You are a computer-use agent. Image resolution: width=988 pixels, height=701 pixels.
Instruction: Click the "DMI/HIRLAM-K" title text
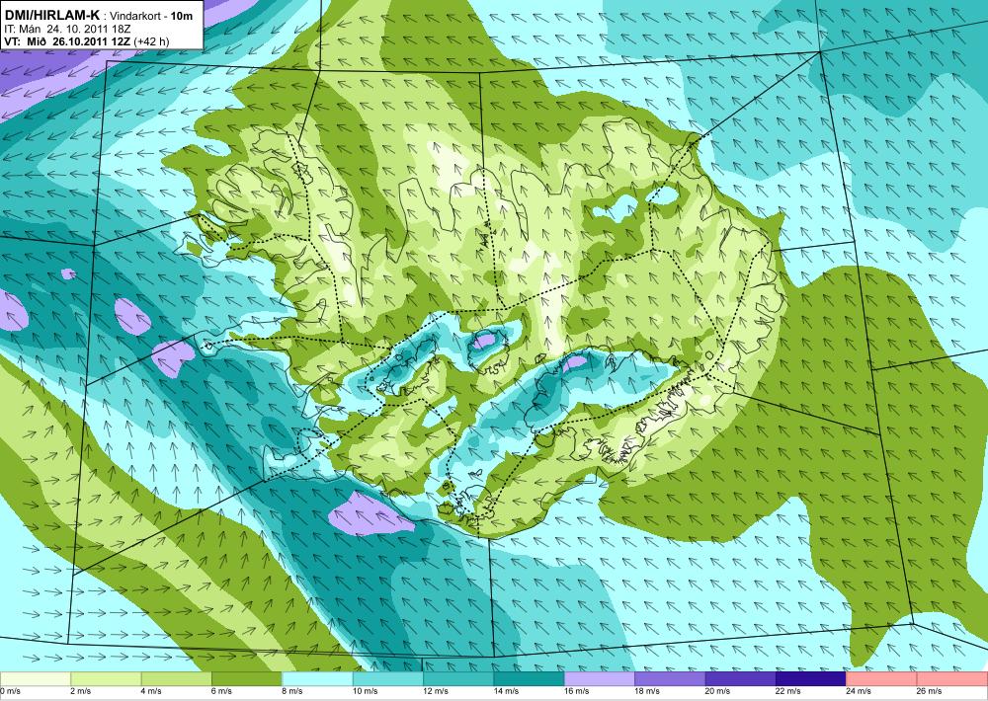51,17
